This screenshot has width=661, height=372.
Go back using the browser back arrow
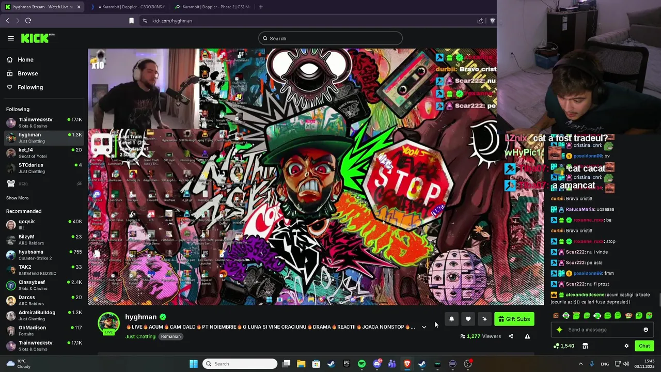click(8, 21)
